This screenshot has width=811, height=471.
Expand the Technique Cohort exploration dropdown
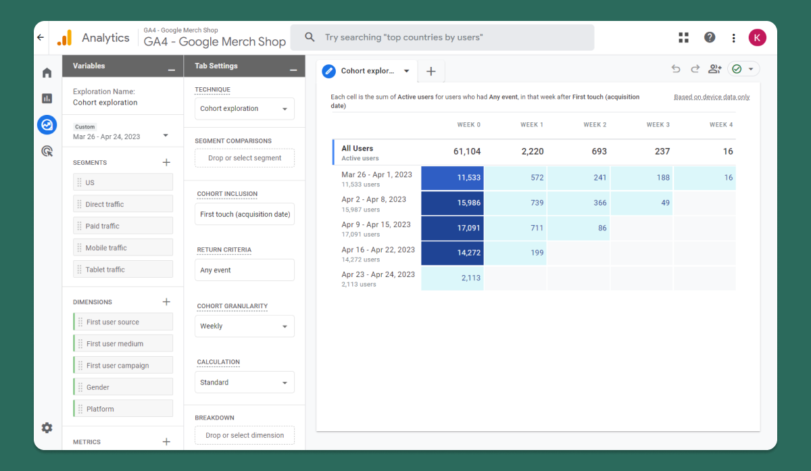coord(245,109)
